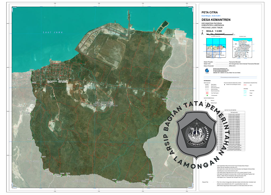Click the KABUPATEN LAMONGAN label on the map
The image size is (271, 195).
click(x=103, y=106)
